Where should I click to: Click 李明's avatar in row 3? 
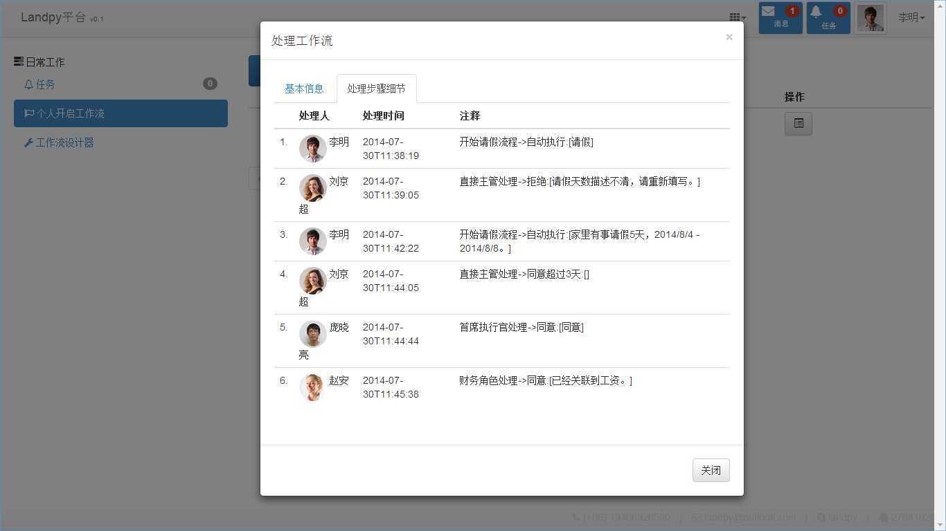point(312,241)
